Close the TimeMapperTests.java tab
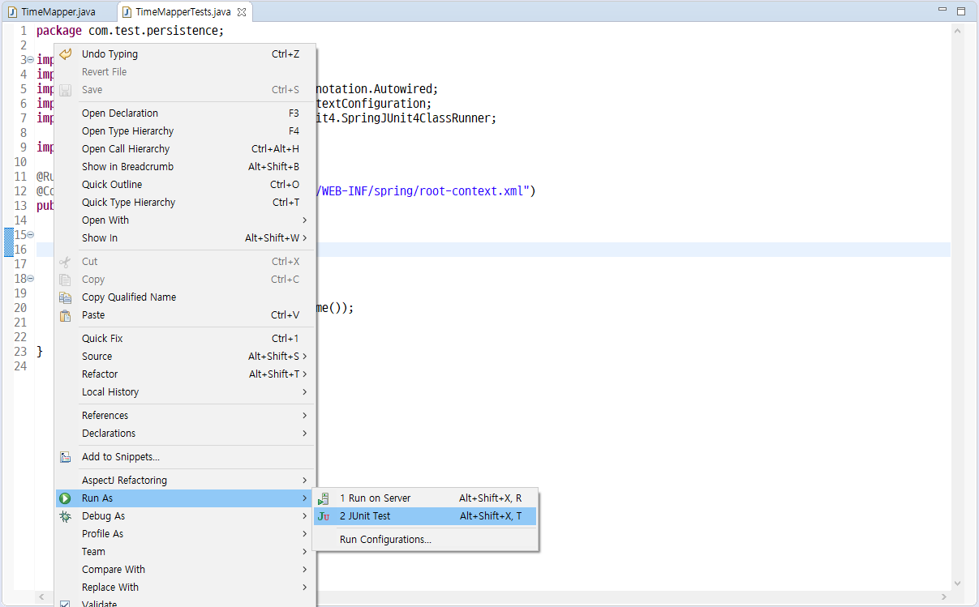 (x=242, y=12)
